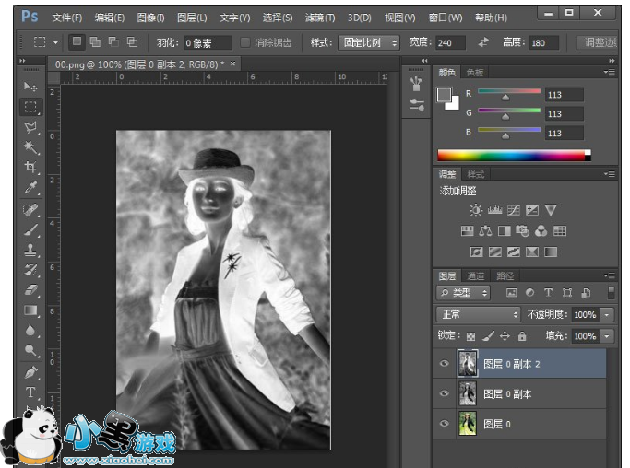This screenshot has height=468, width=630.
Task: Hide layer 图层 0 副本 2
Action: (x=445, y=364)
